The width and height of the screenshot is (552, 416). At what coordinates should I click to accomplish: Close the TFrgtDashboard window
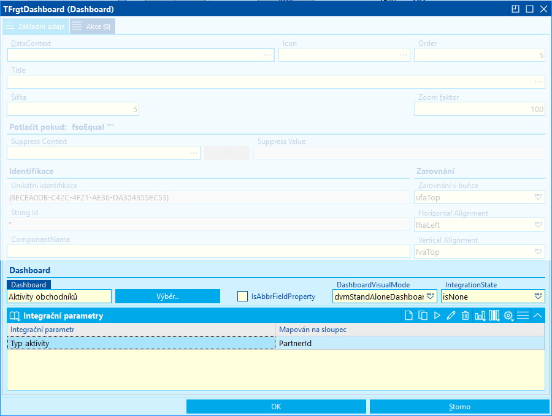pos(543,9)
